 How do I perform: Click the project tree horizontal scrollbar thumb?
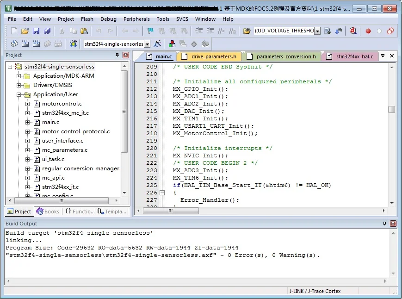pyautogui.click(x=62, y=200)
